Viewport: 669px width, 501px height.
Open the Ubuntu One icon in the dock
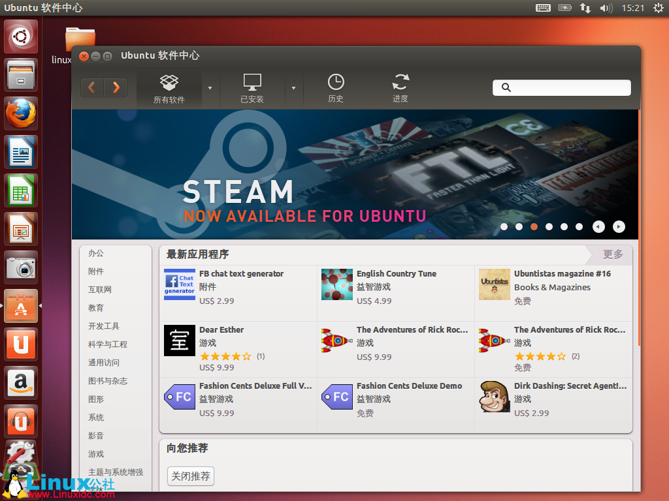[20, 344]
